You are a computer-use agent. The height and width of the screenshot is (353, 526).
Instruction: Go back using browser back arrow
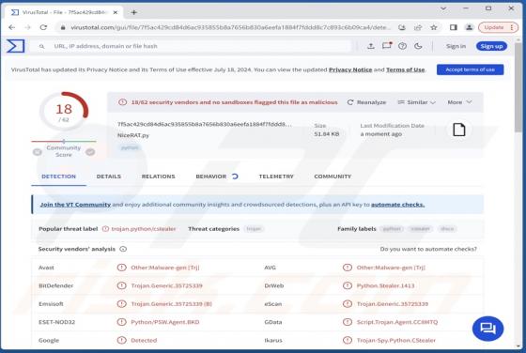tap(11, 27)
